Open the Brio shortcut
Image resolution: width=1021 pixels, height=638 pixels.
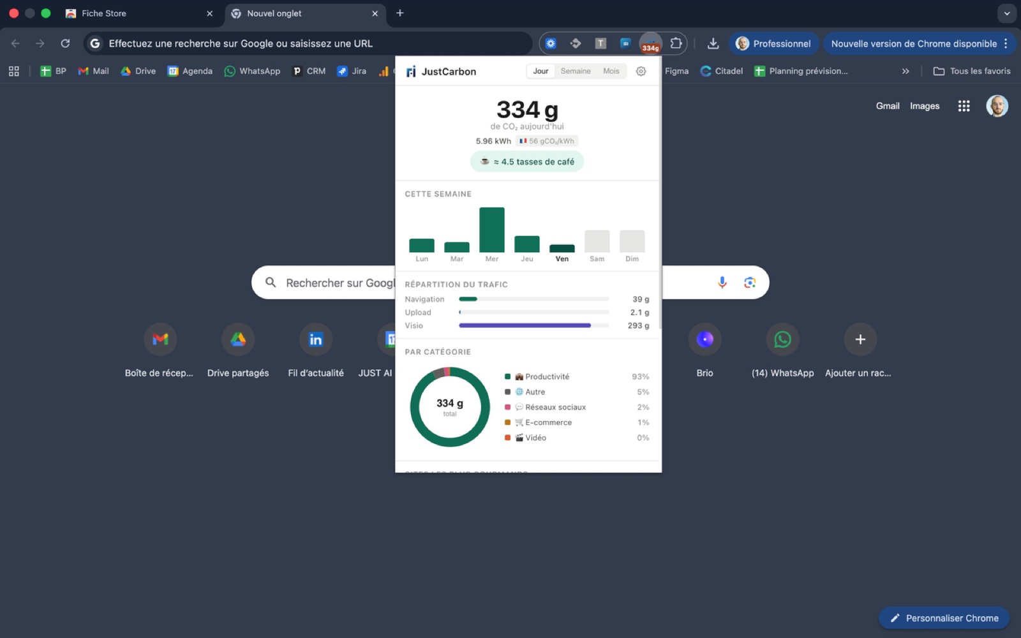point(704,351)
